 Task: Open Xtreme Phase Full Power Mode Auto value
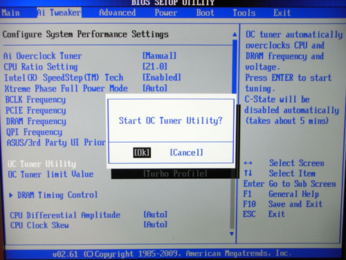tap(154, 88)
